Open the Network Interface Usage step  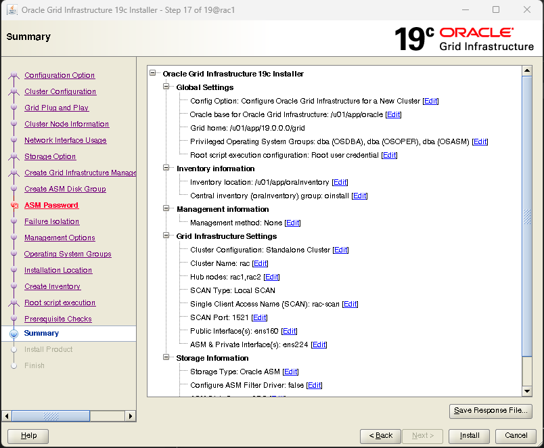pos(65,141)
